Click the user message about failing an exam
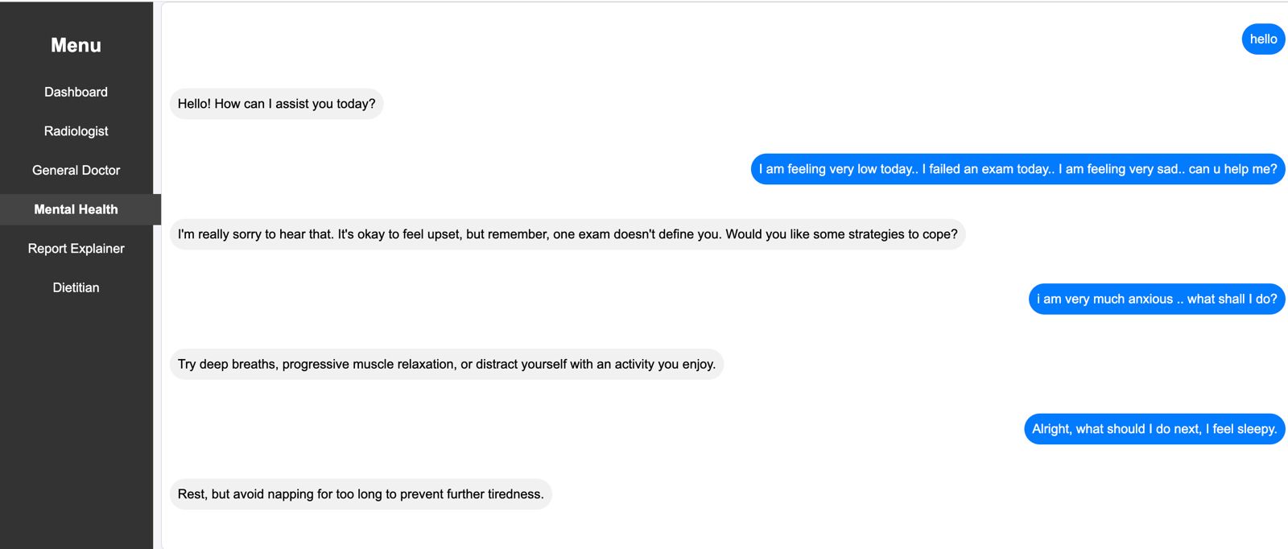The height and width of the screenshot is (549, 1288). (x=1018, y=169)
